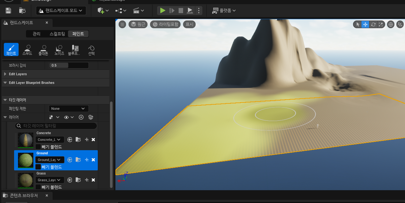Toggle 빼기 블렌드 checkbox for Concrete

(x=38, y=147)
